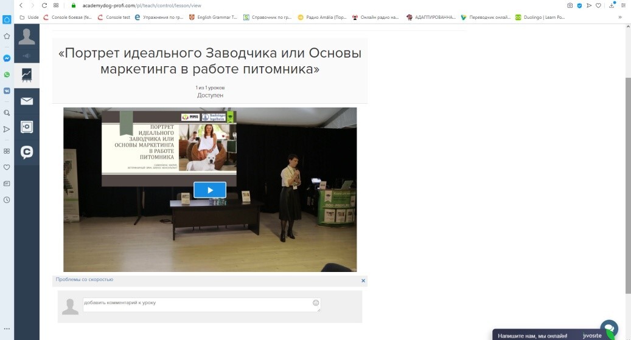Image resolution: width=631 pixels, height=340 pixels.
Task: Bookmark the page with the heart icon in address bar
Action: [x=598, y=5]
